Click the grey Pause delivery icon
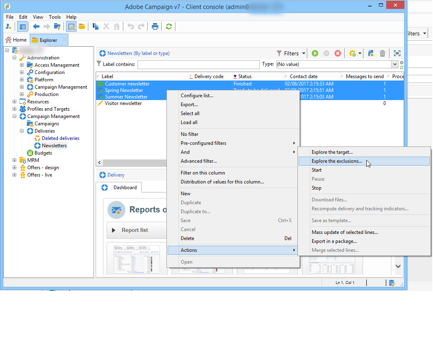The width and height of the screenshot is (433, 345). [x=326, y=54]
